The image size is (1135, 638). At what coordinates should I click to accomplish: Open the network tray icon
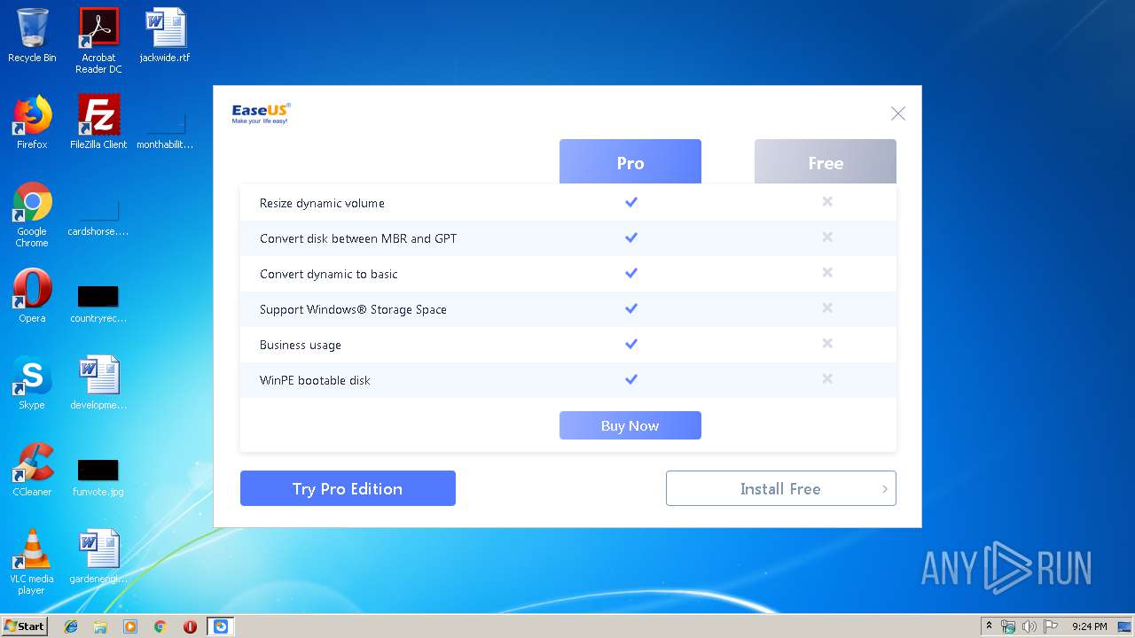[x=1008, y=626]
